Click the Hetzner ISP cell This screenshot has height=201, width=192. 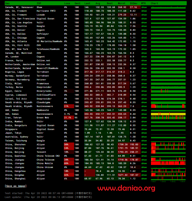click(41, 80)
